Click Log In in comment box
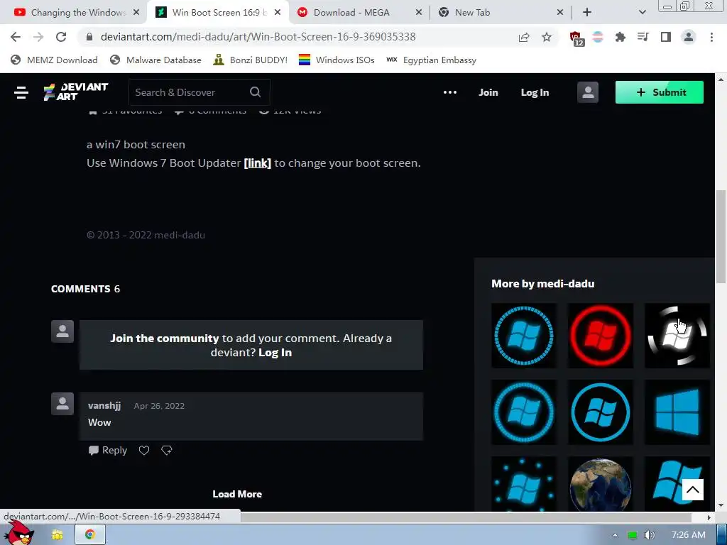 (275, 353)
